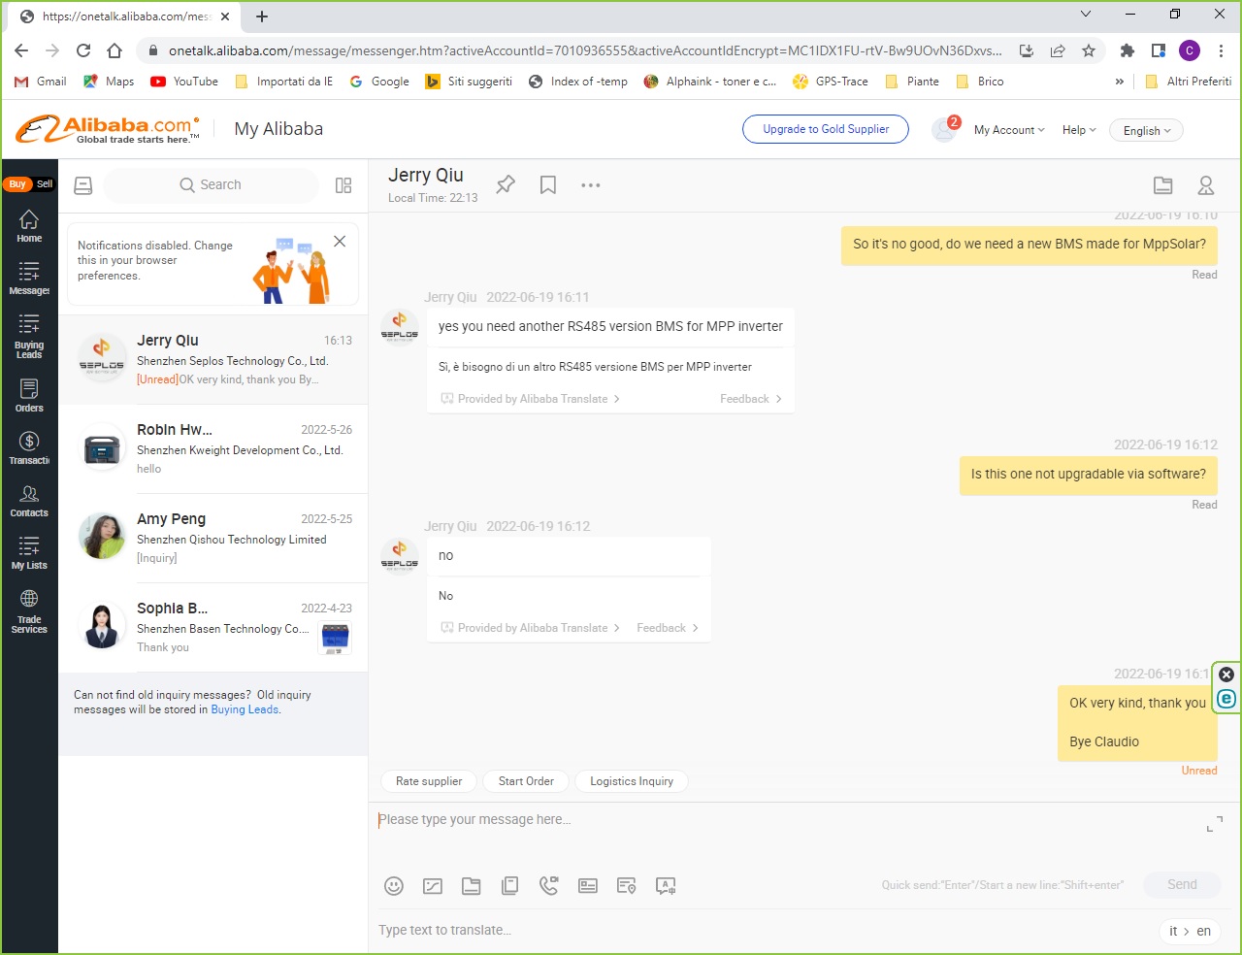This screenshot has height=955, width=1242.
Task: Toggle the conversation list layout view
Action: click(343, 184)
